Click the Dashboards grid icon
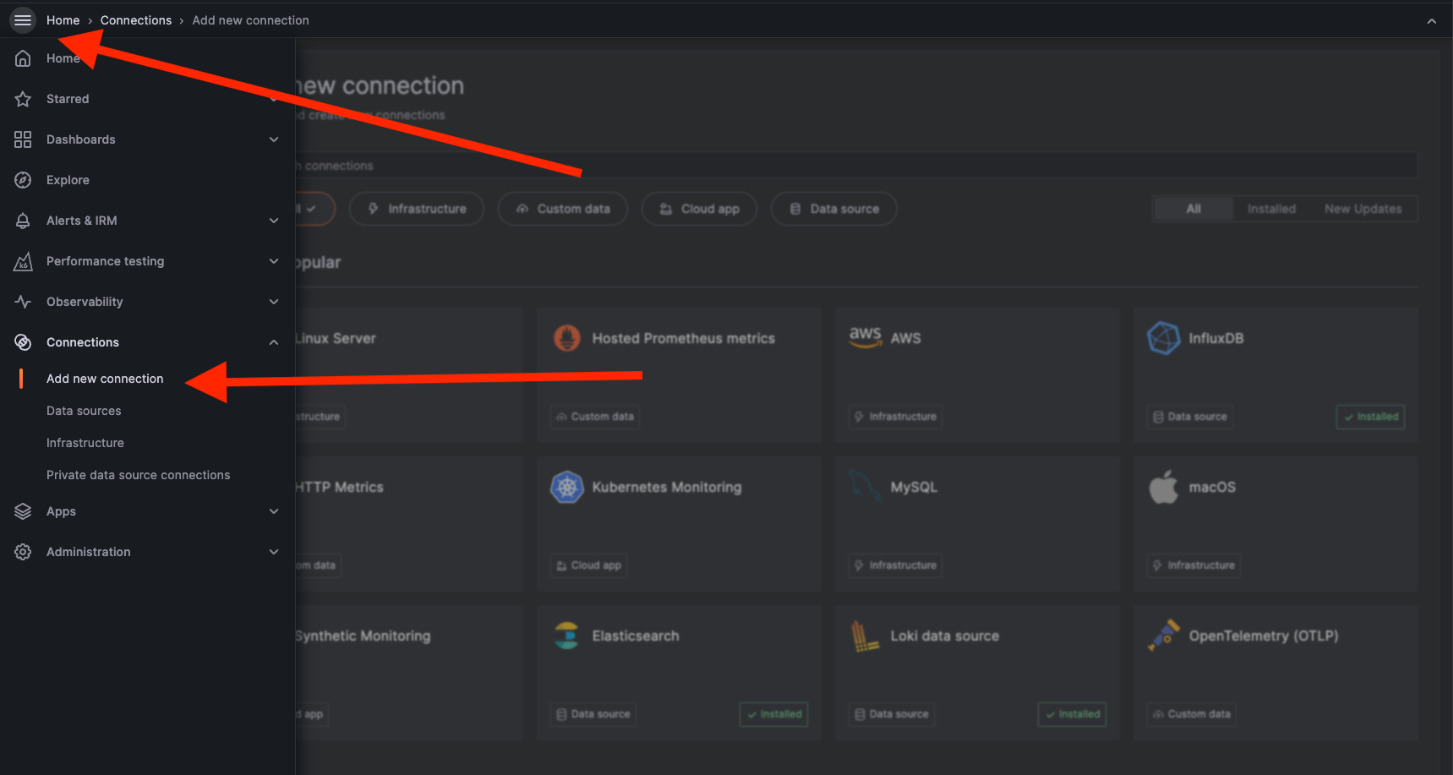Viewport: 1453px width, 775px height. pos(22,139)
